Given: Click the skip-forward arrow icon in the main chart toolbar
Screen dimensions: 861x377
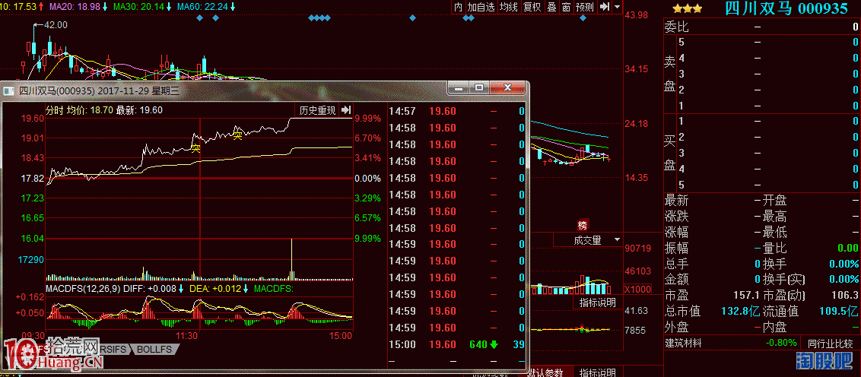Looking at the screenshot, I should [x=605, y=7].
